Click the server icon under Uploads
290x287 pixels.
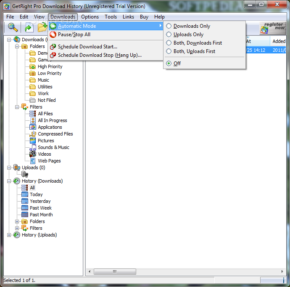tap(25, 174)
